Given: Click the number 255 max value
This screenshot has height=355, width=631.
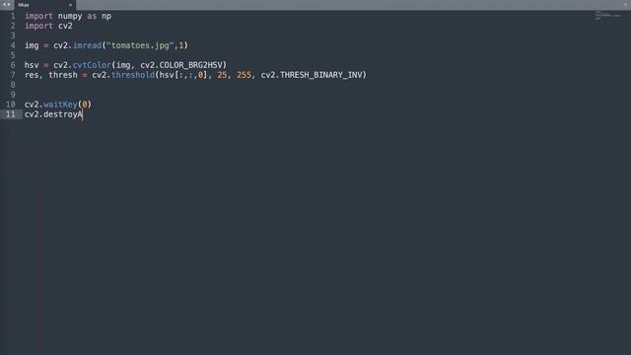Looking at the screenshot, I should click(x=244, y=75).
